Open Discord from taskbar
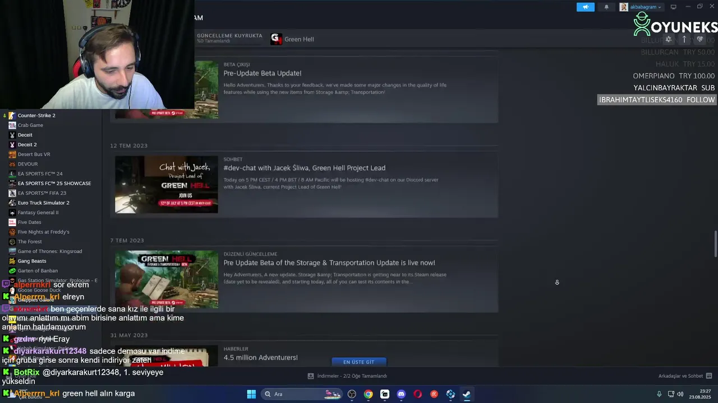The image size is (718, 403). (401, 394)
